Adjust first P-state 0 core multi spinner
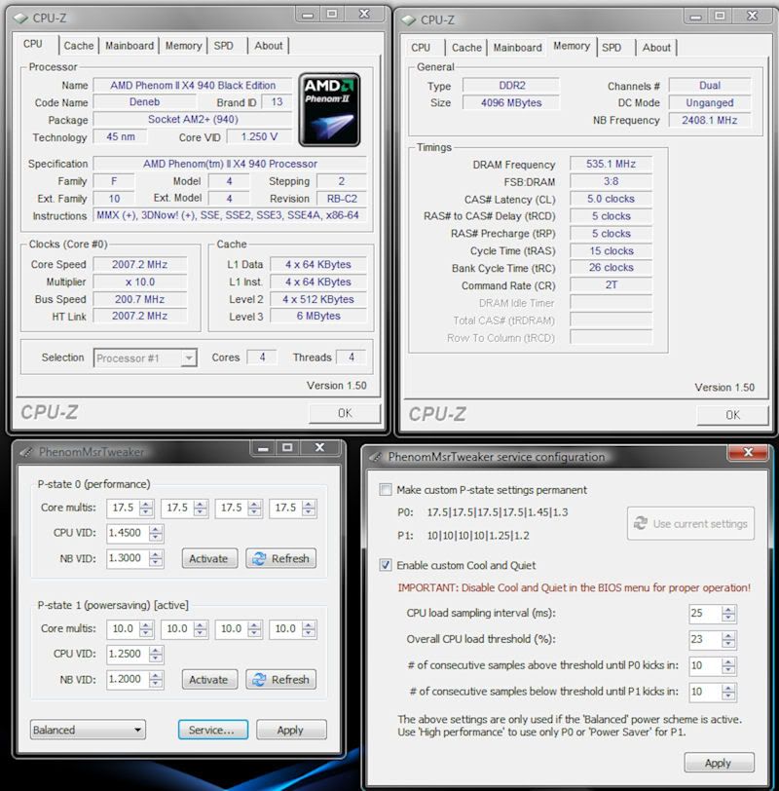The image size is (779, 791). 146,508
